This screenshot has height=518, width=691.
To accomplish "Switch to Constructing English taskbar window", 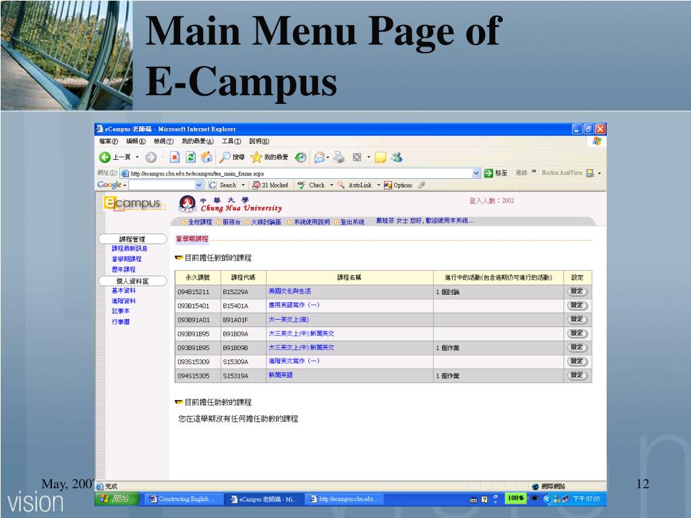I will pos(183,499).
